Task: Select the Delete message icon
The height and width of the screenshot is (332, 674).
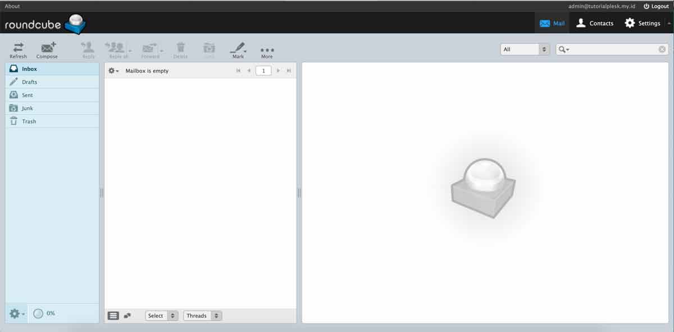Action: coord(180,49)
